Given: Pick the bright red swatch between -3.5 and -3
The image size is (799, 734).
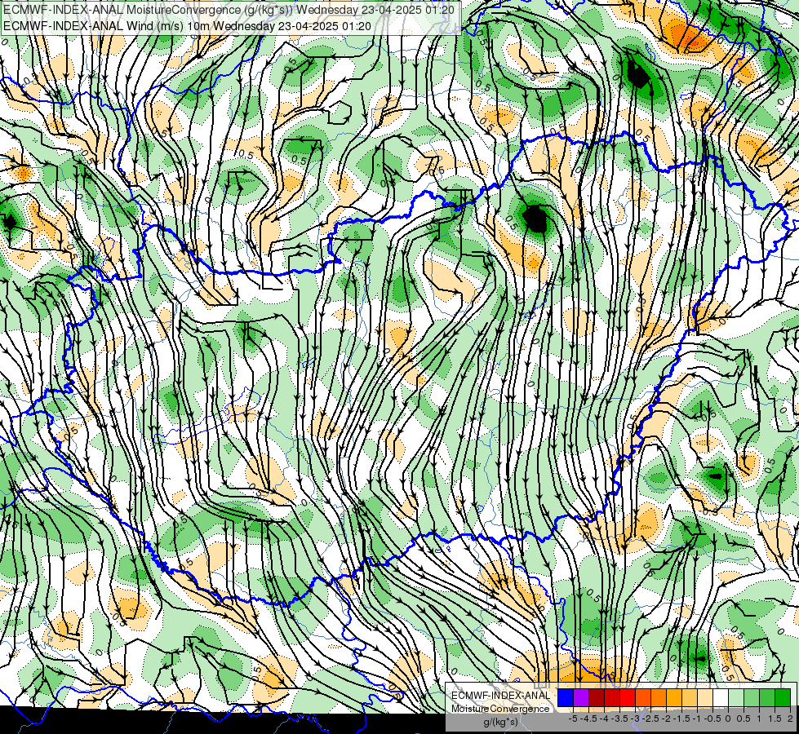Looking at the screenshot, I should 628,697.
